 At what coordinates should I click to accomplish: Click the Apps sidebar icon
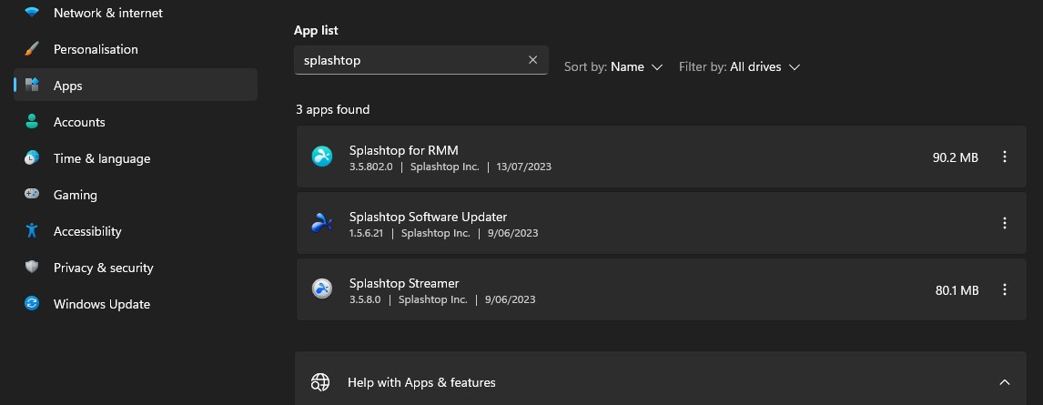[31, 85]
